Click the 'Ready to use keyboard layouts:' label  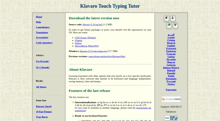coord(91,116)
